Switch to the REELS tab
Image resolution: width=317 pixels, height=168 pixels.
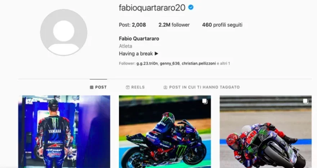[x=135, y=87]
